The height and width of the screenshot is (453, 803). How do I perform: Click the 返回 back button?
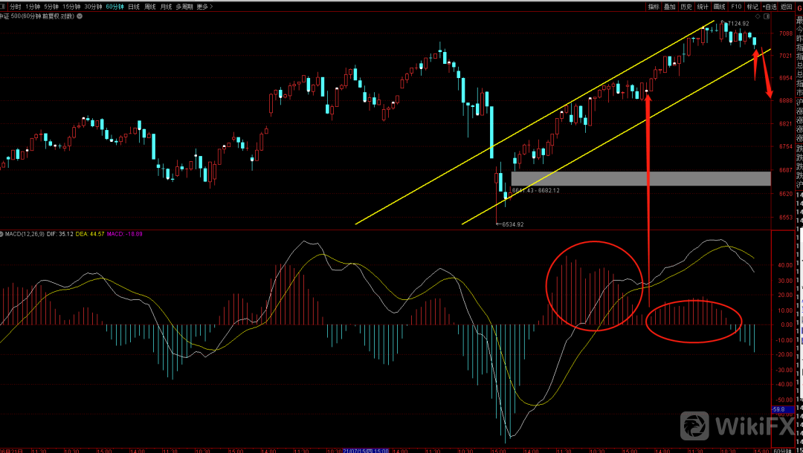[787, 7]
